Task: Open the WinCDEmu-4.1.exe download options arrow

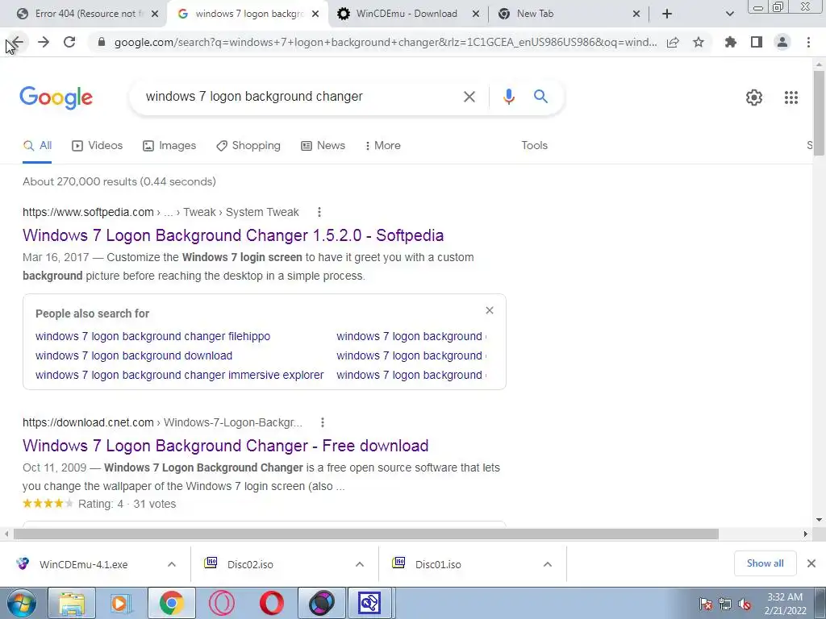Action: point(172,564)
